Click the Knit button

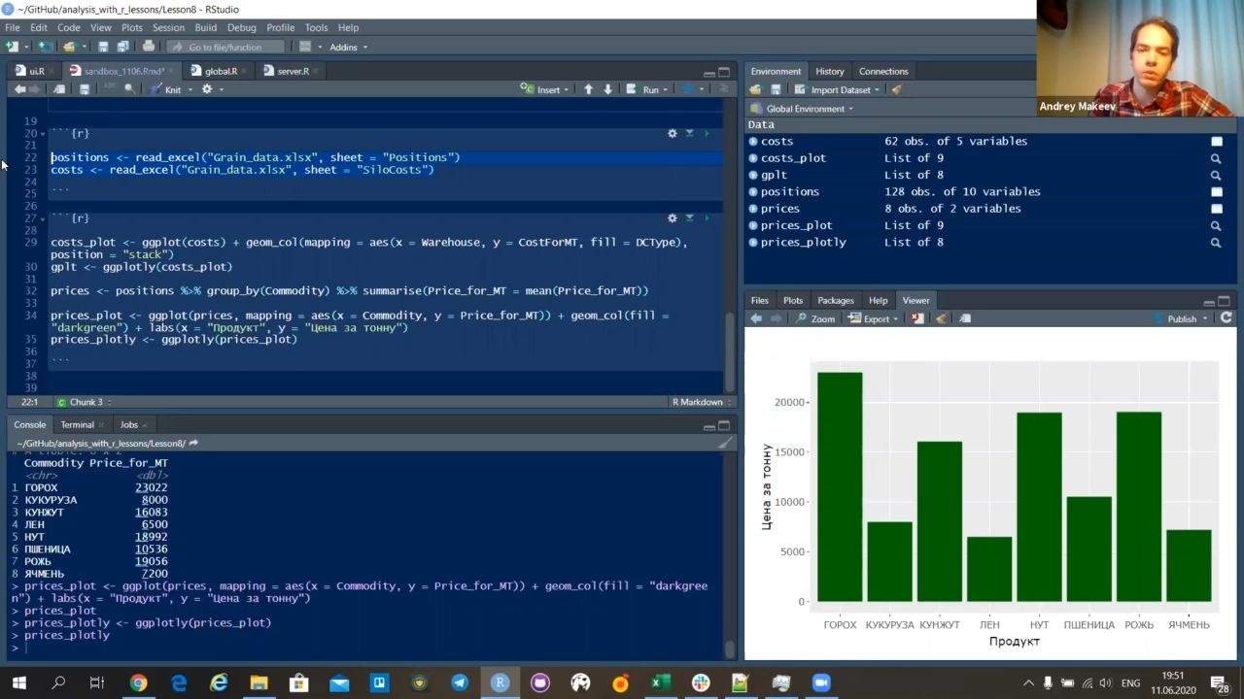pos(165,89)
